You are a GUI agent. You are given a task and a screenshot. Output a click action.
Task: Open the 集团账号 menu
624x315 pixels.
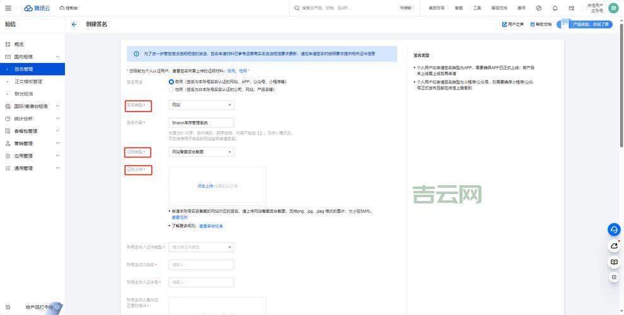[x=436, y=8]
